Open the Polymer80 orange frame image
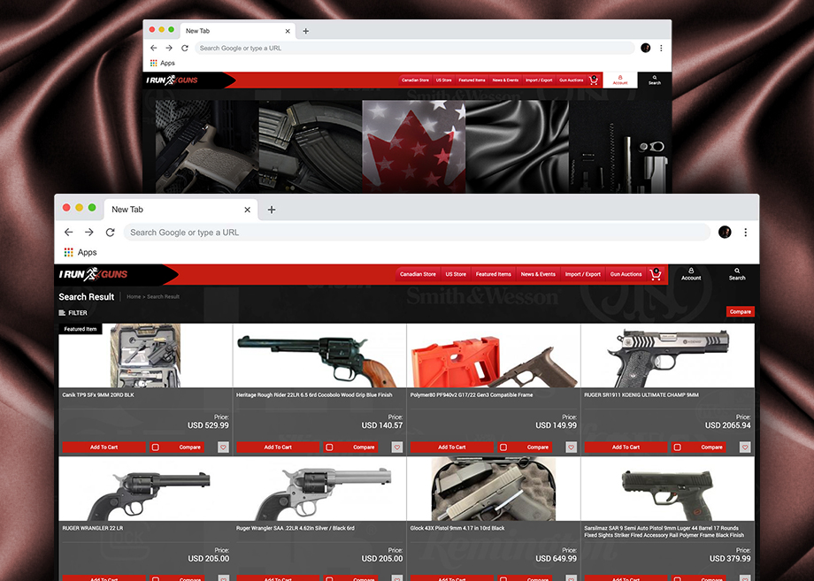The image size is (814, 581). [x=493, y=355]
